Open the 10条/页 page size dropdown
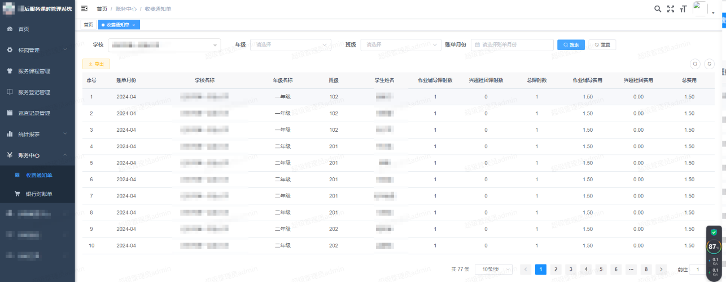Viewport: 726px width, 282px height. 493,269
